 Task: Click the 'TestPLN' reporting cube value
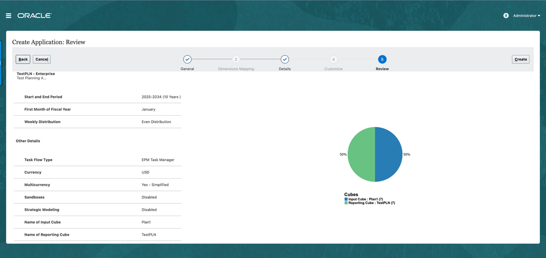click(149, 235)
